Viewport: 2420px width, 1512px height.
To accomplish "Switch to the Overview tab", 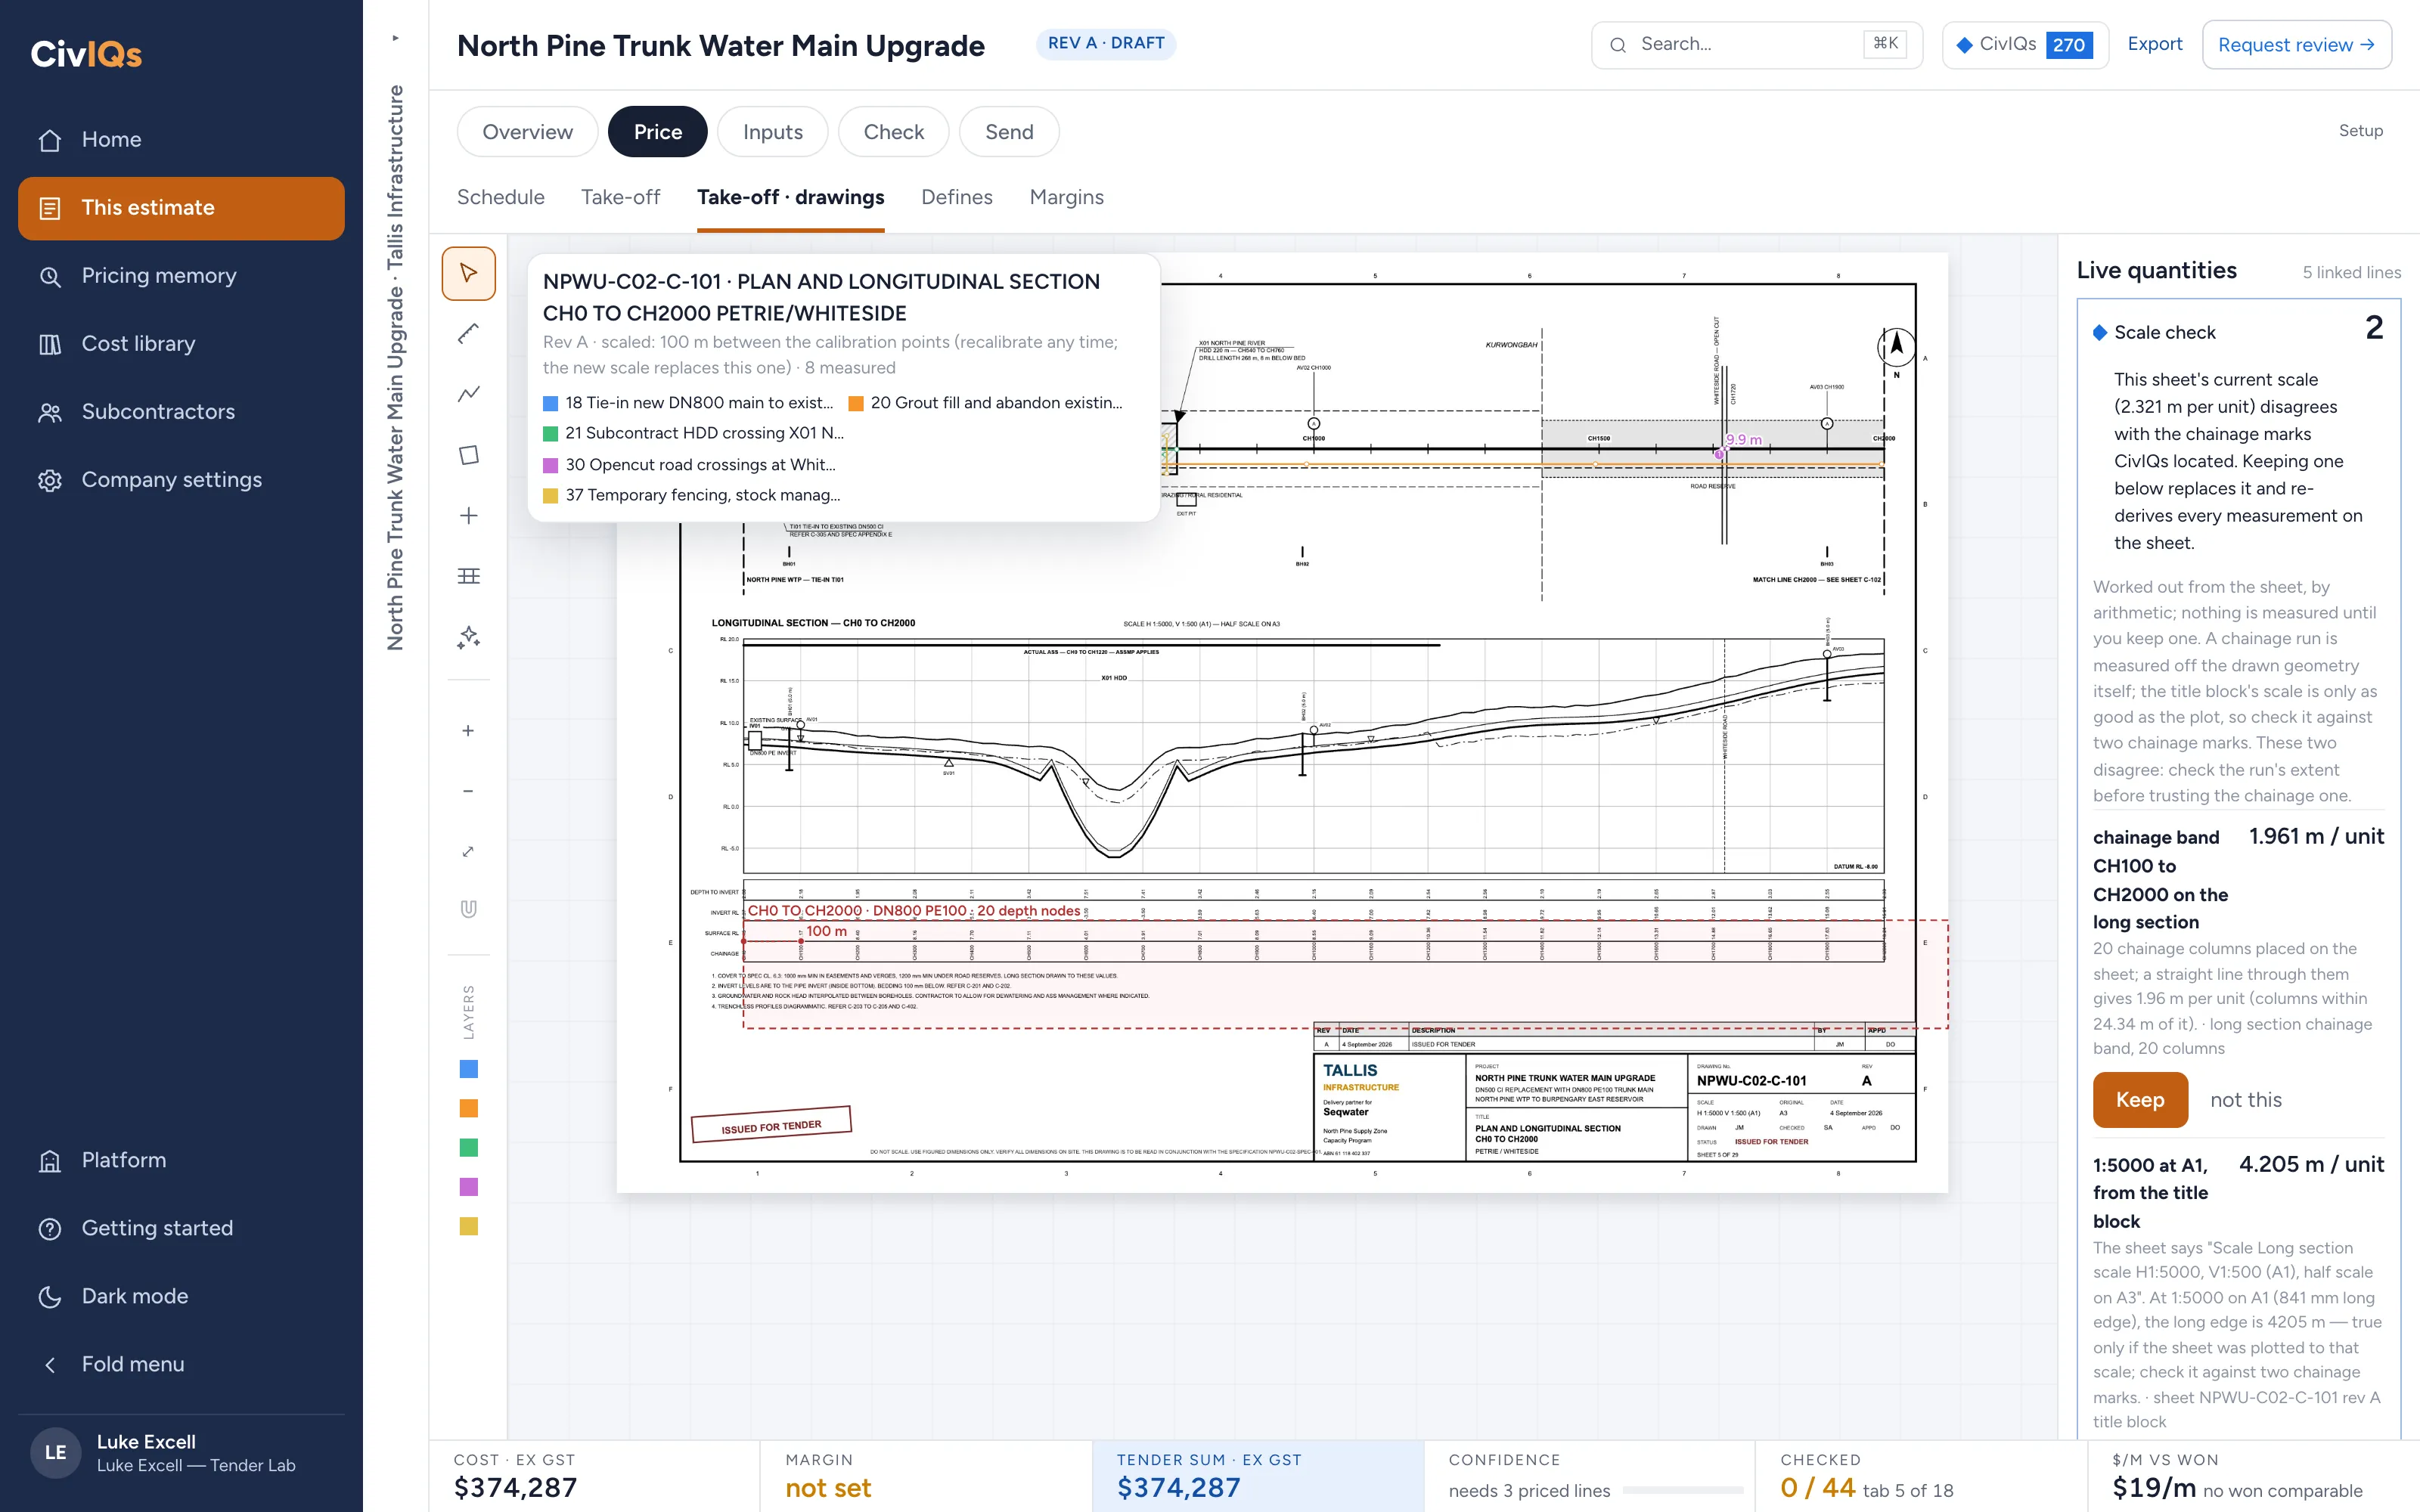I will pyautogui.click(x=527, y=132).
